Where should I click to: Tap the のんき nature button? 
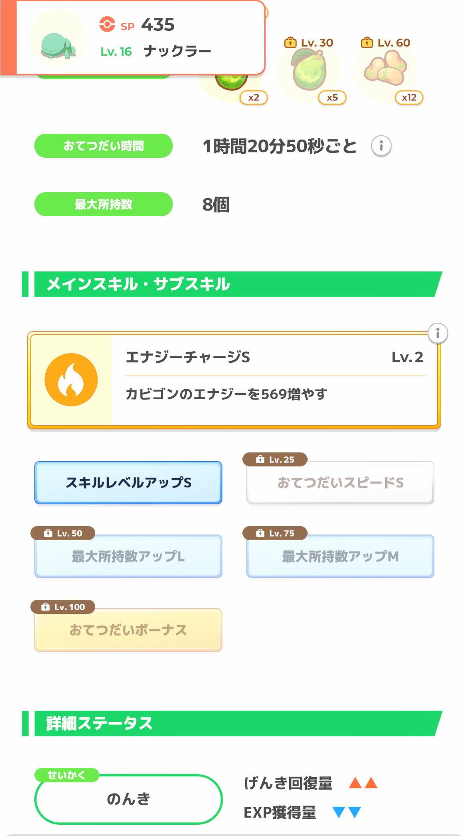tap(128, 799)
